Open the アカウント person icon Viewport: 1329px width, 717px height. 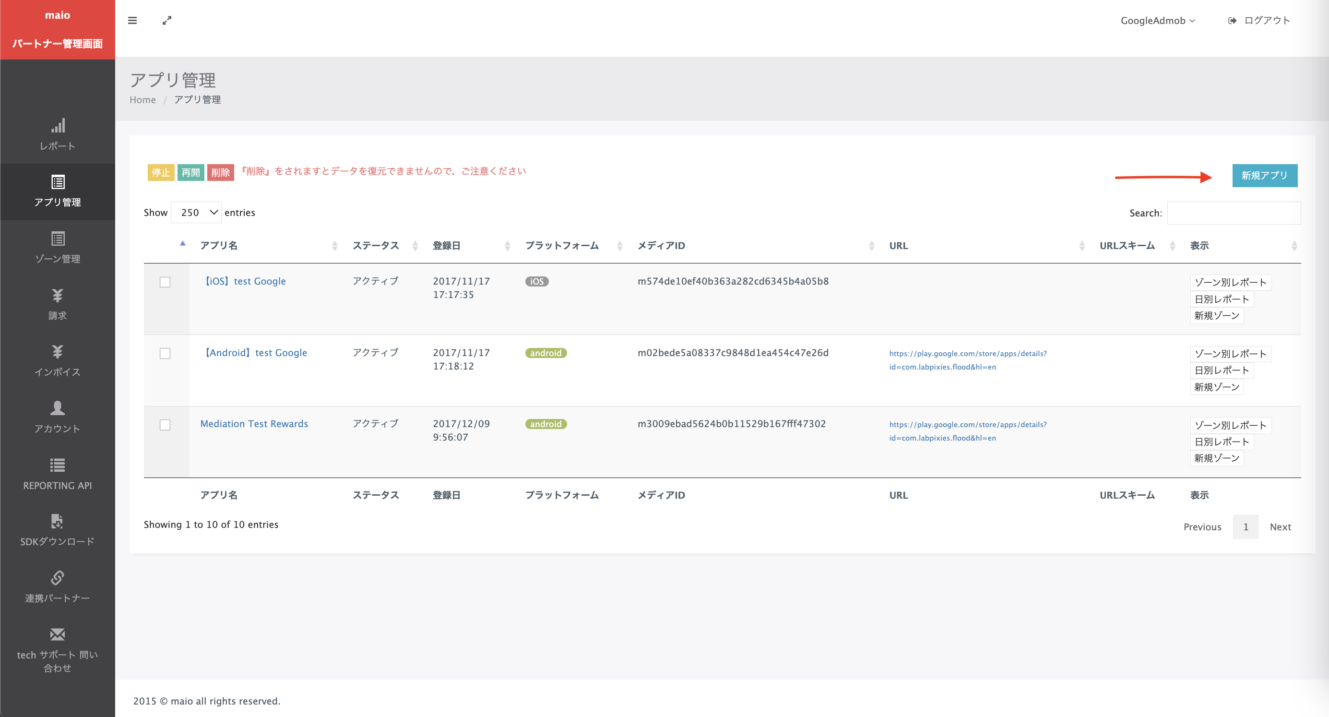click(x=57, y=408)
